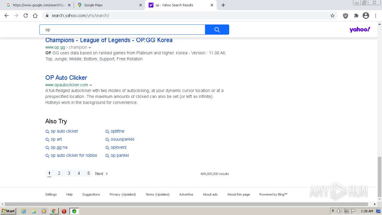Open the Settings footer link
Image resolution: width=382 pixels, height=215 pixels.
point(51,194)
